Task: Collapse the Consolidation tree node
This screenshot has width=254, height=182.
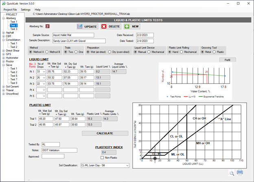Action: 4,40
